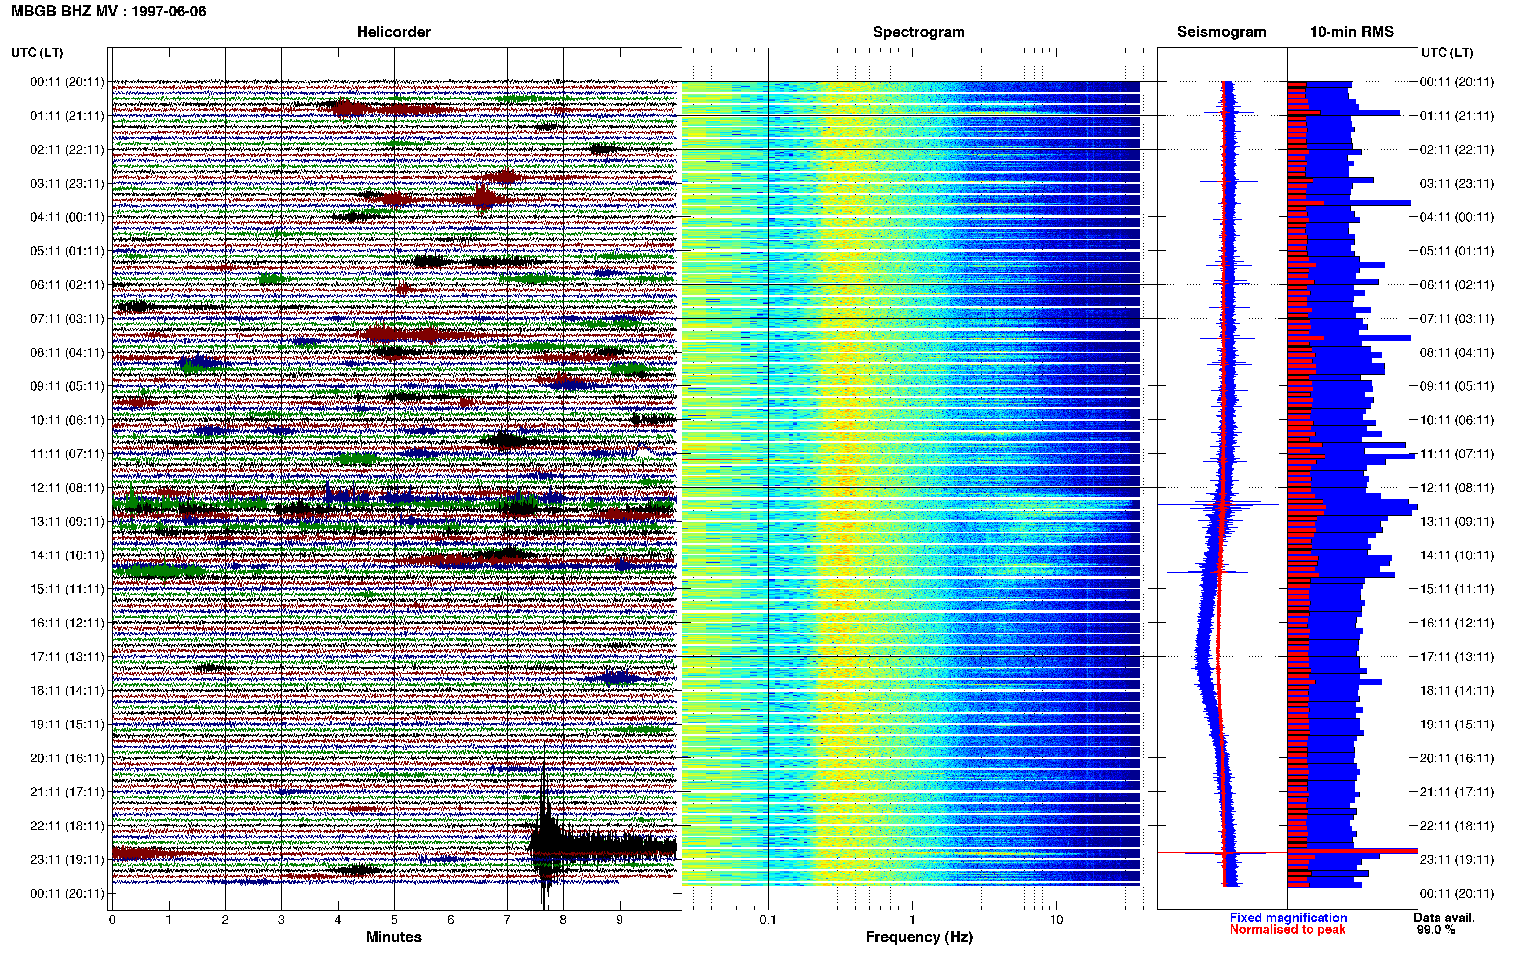Click the left '20:11 (16:11)' time label

[x=67, y=758]
